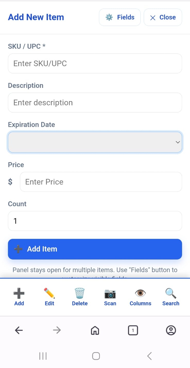190x368 pixels.
Task: Open the Fields gear settings button
Action: pyautogui.click(x=120, y=17)
